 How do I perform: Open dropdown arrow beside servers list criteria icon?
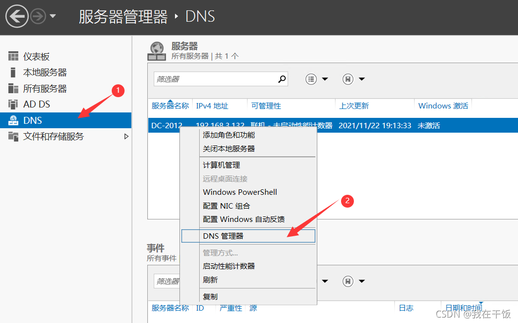325,79
